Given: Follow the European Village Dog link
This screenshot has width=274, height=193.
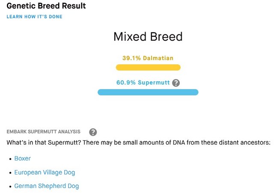Looking at the screenshot, I should point(45,172).
